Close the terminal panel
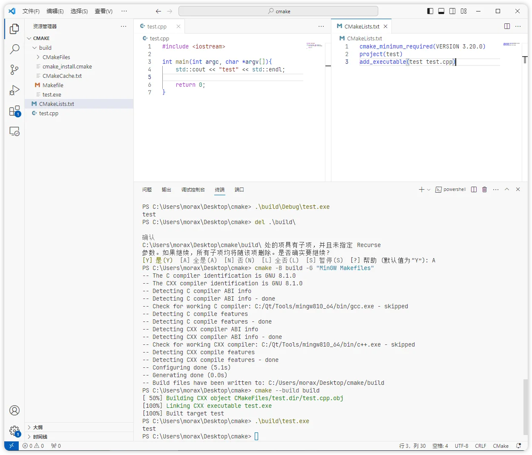Image resolution: width=532 pixels, height=455 pixels. [x=518, y=190]
